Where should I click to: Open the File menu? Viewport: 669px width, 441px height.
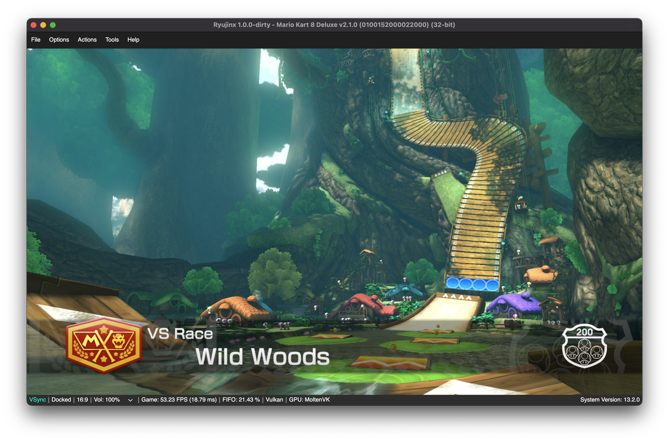pyautogui.click(x=36, y=40)
